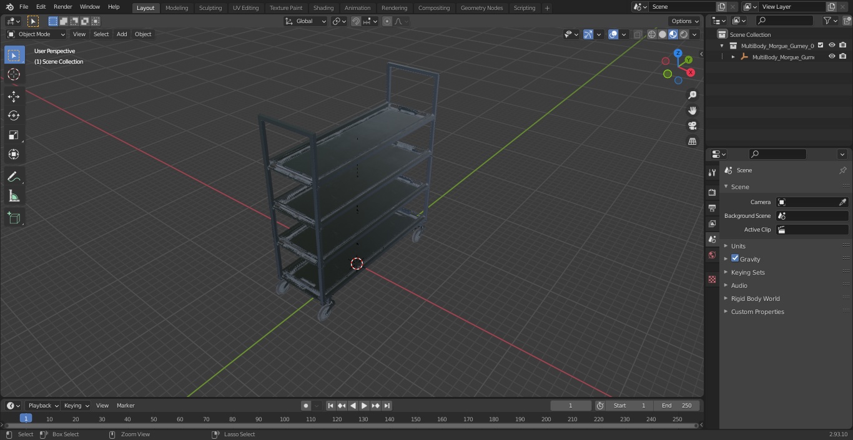Activate the Cursor tool
Viewport: 853px width, 440px height.
click(x=14, y=74)
